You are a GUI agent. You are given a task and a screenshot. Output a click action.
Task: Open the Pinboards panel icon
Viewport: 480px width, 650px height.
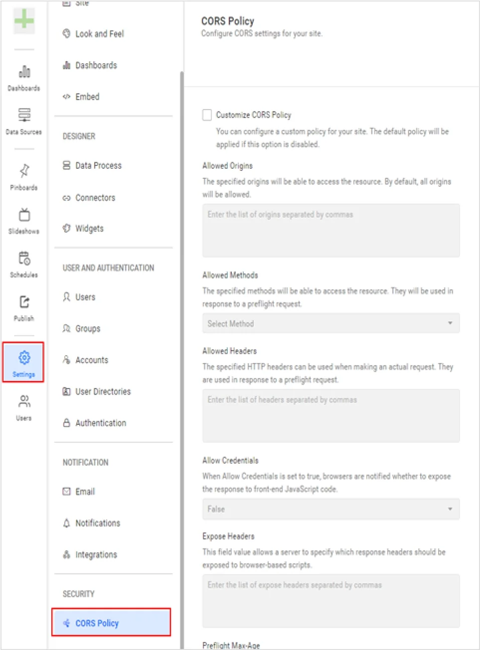coord(24,171)
